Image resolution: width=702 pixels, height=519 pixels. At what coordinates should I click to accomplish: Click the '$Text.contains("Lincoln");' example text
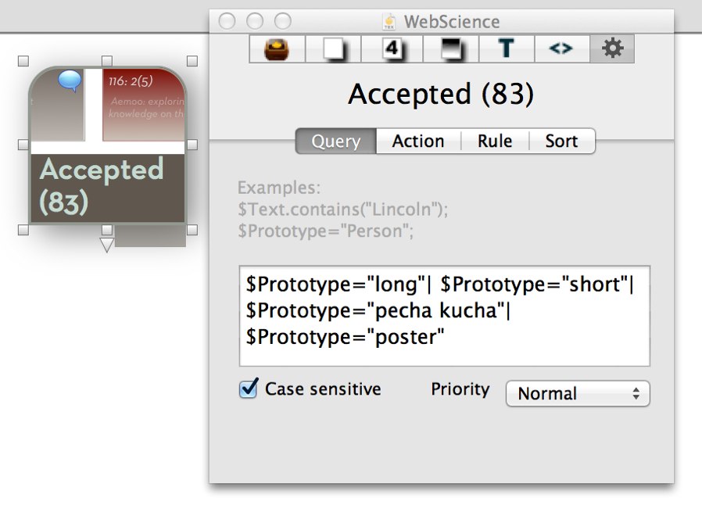coord(342,209)
